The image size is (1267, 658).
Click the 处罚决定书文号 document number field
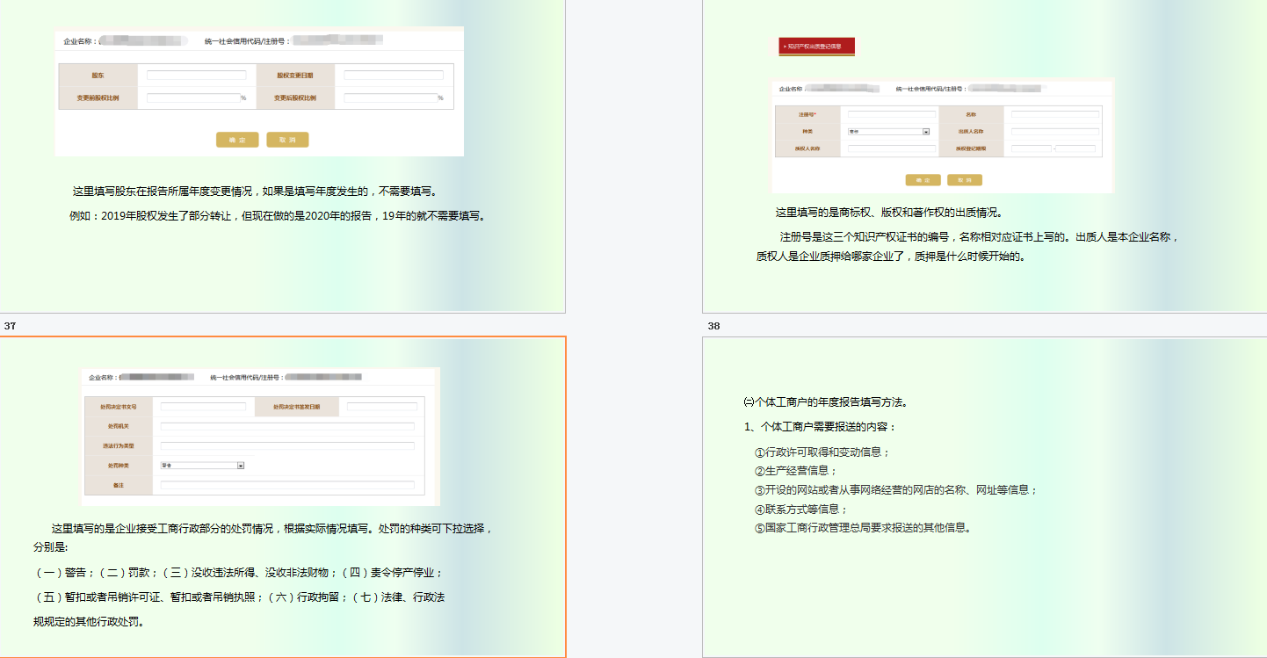[x=203, y=406]
